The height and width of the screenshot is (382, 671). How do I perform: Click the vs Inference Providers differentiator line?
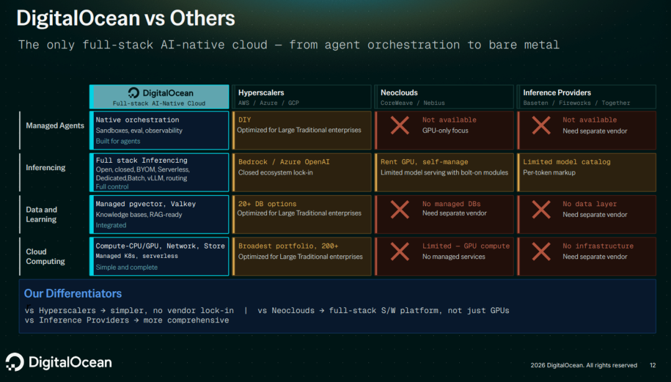pyautogui.click(x=127, y=321)
